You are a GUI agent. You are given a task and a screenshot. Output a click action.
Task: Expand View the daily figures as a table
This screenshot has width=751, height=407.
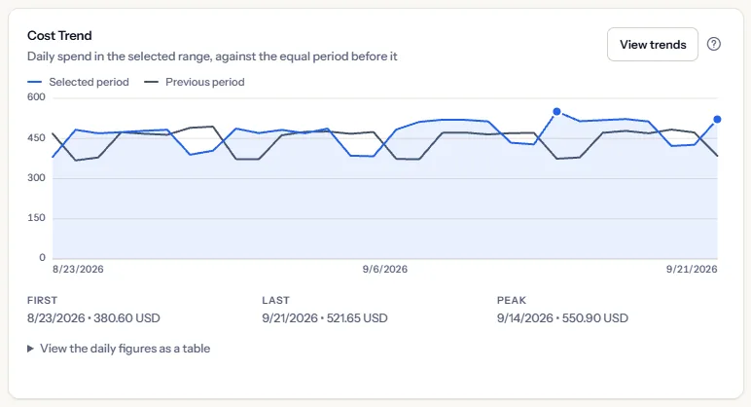[x=119, y=349]
